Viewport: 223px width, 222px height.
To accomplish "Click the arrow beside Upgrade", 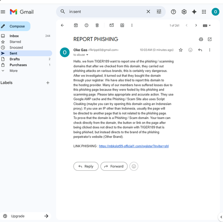I will 46,216.
